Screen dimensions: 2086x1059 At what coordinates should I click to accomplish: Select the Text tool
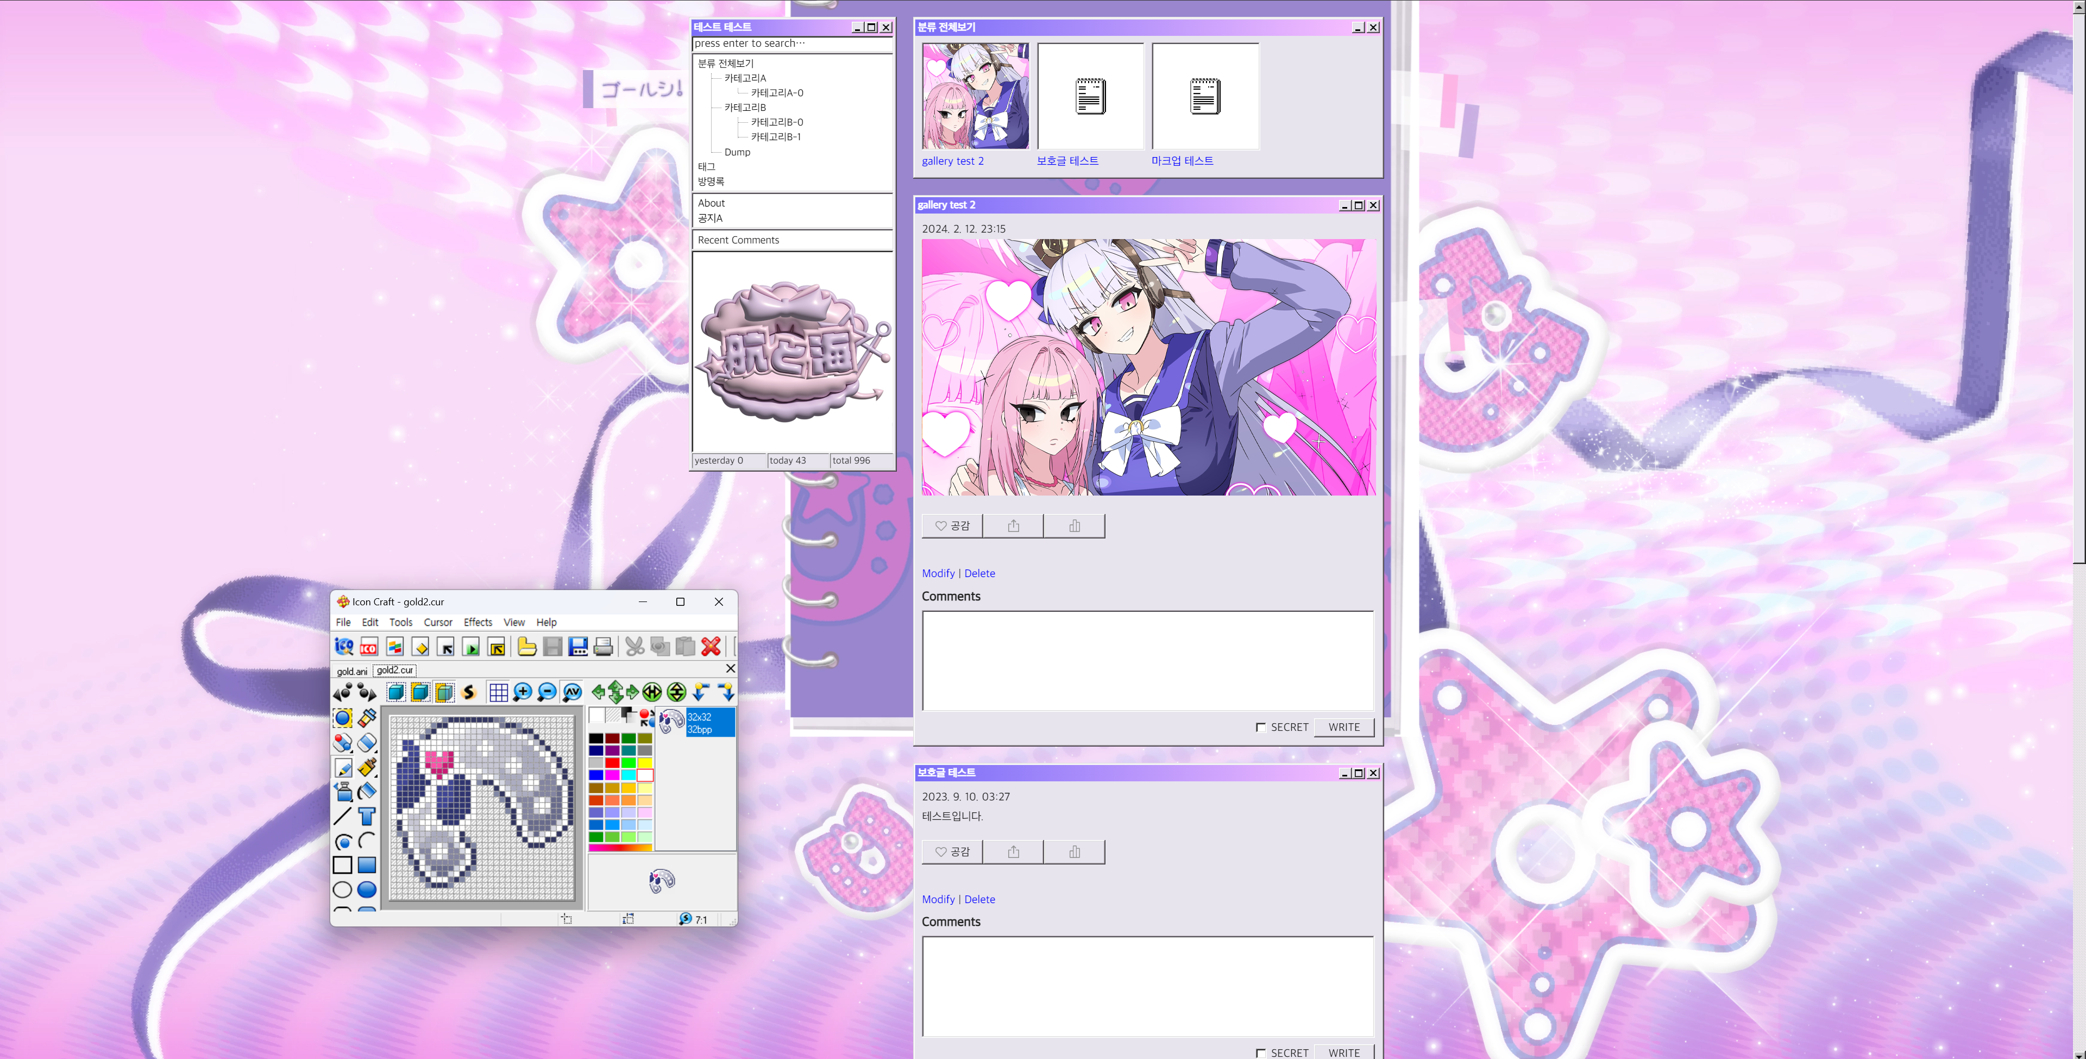(367, 817)
